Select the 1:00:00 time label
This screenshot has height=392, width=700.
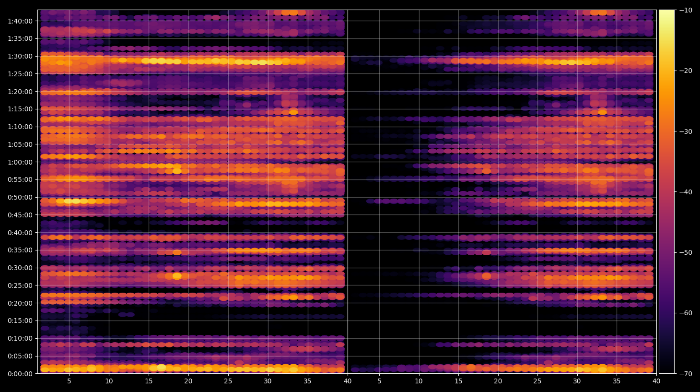coord(20,162)
